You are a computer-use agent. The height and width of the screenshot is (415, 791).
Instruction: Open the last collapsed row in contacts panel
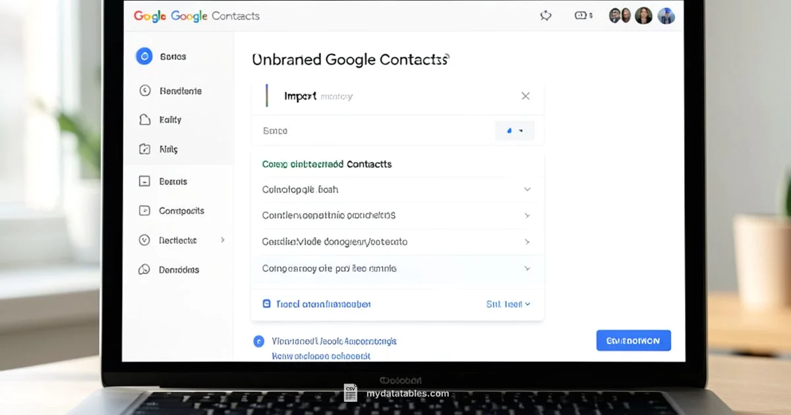coord(527,268)
